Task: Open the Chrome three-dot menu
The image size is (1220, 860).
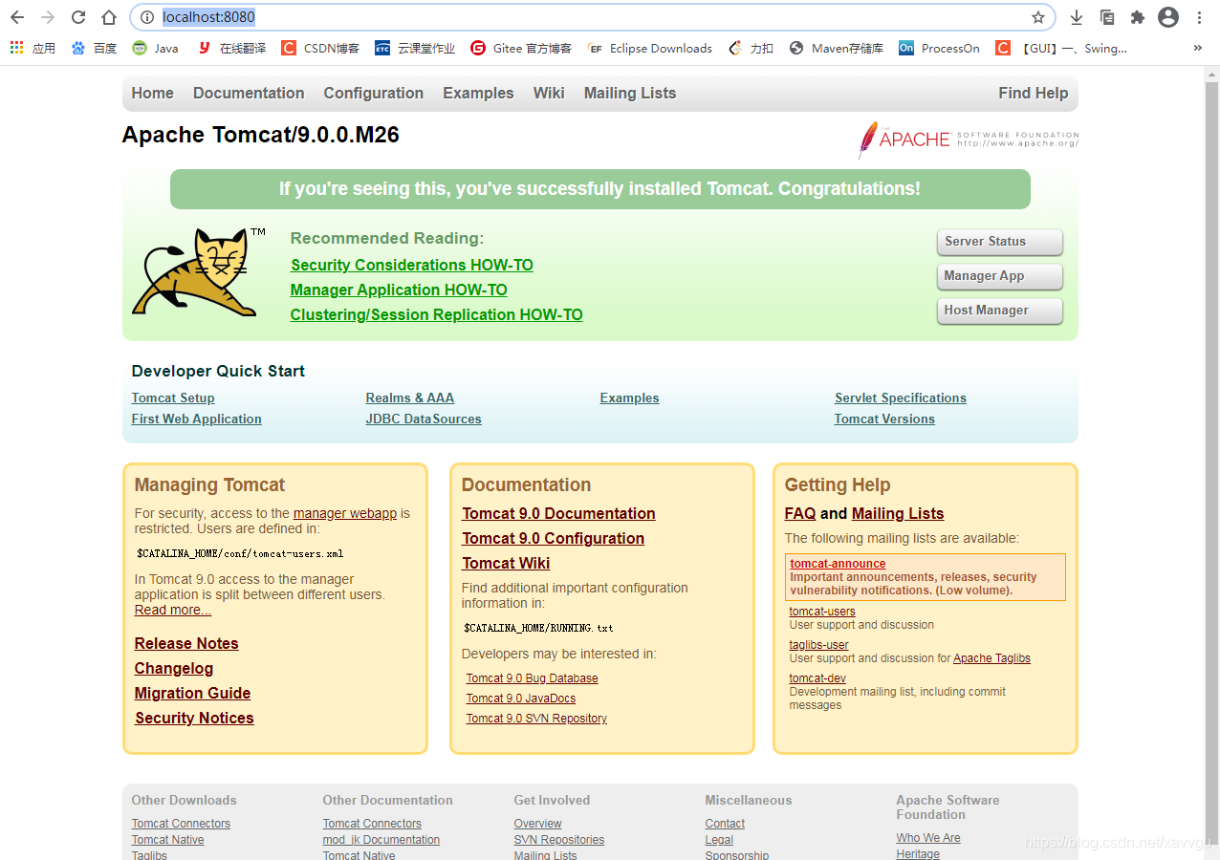Action: [1199, 17]
